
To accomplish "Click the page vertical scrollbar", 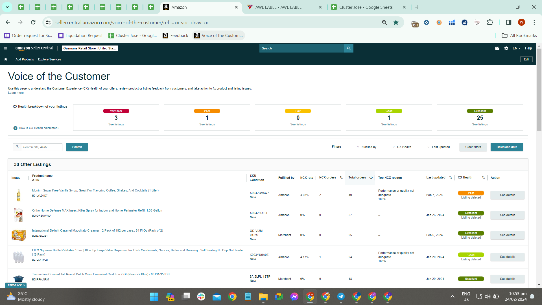I will [539, 90].
